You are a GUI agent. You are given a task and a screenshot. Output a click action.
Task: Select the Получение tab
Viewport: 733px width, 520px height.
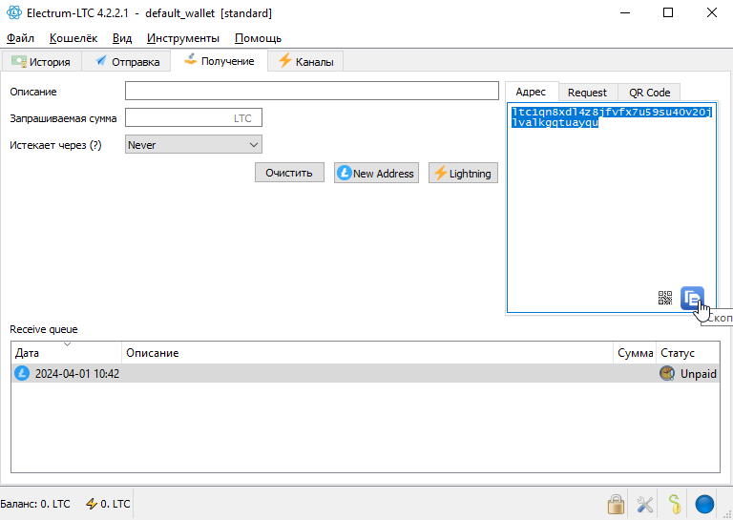(x=220, y=61)
